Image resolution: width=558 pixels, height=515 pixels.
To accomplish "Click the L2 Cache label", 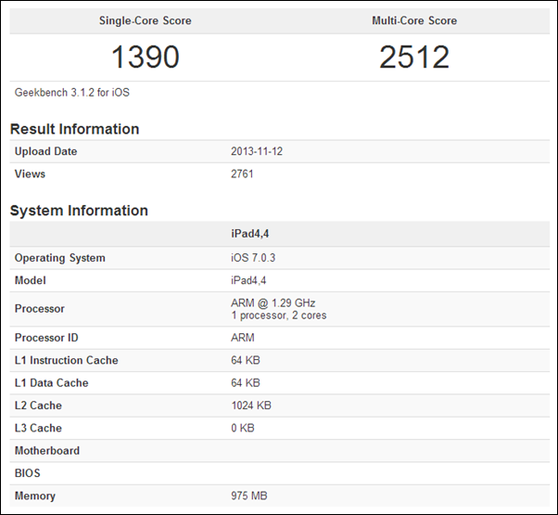I will pyautogui.click(x=38, y=406).
